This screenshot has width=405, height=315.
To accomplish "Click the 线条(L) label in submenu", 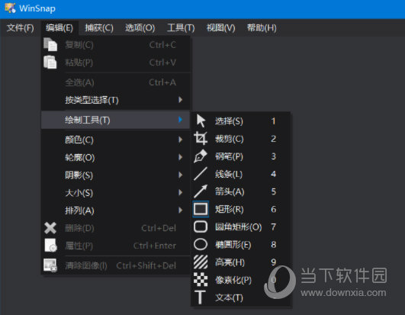I will 229,174.
